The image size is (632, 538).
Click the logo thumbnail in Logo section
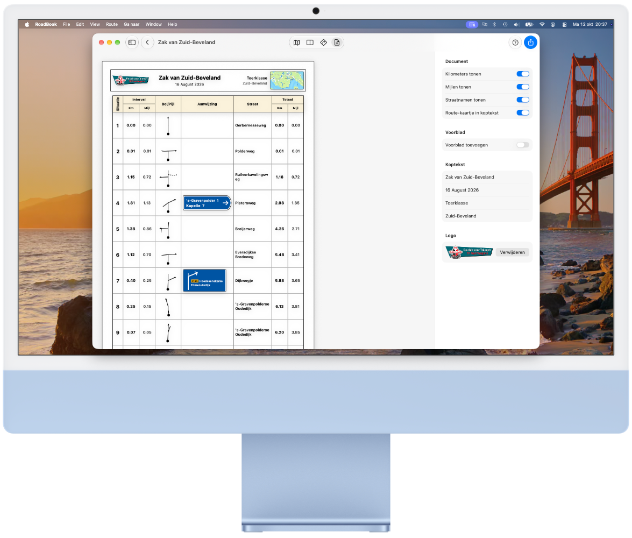point(469,252)
